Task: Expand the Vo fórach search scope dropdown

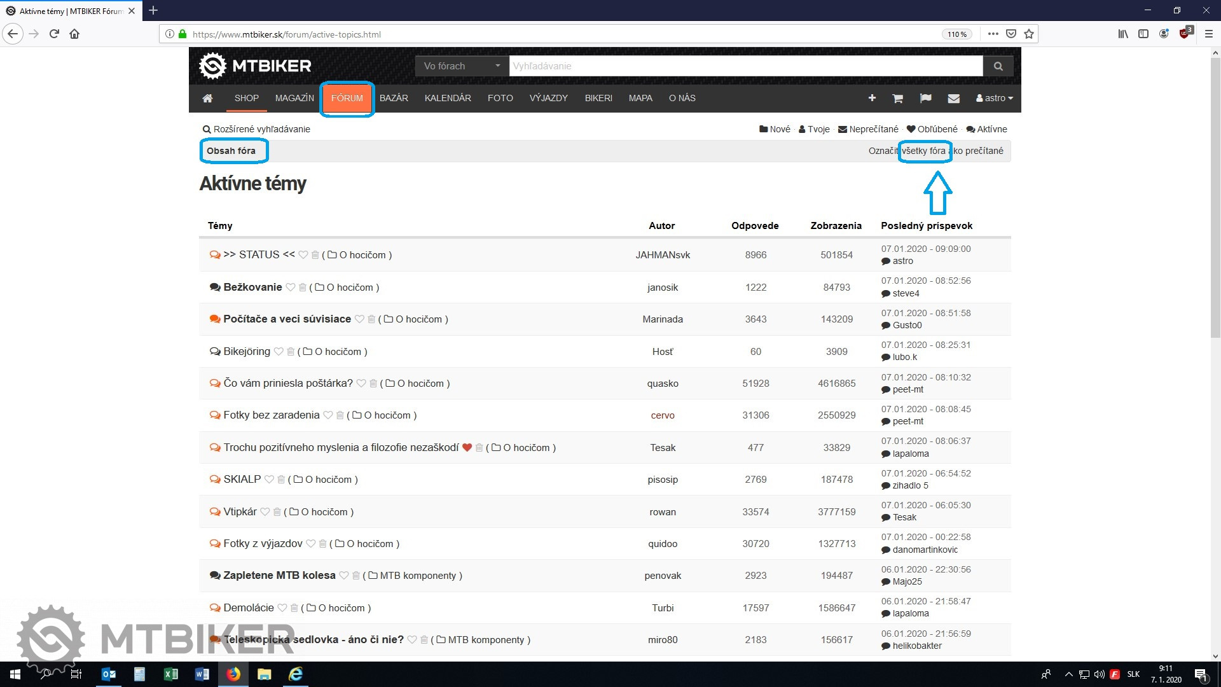Action: [462, 66]
